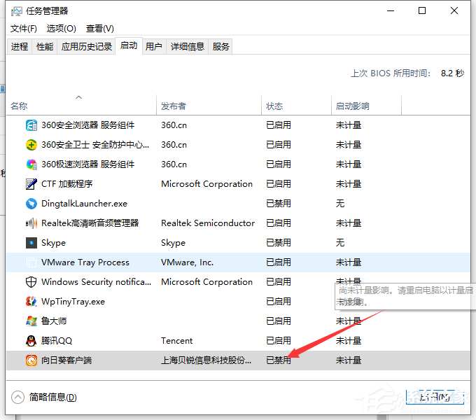Click 未计量 impact in CTF 加载程序 row
Screen dimensions: 476x420
pyautogui.click(x=349, y=184)
